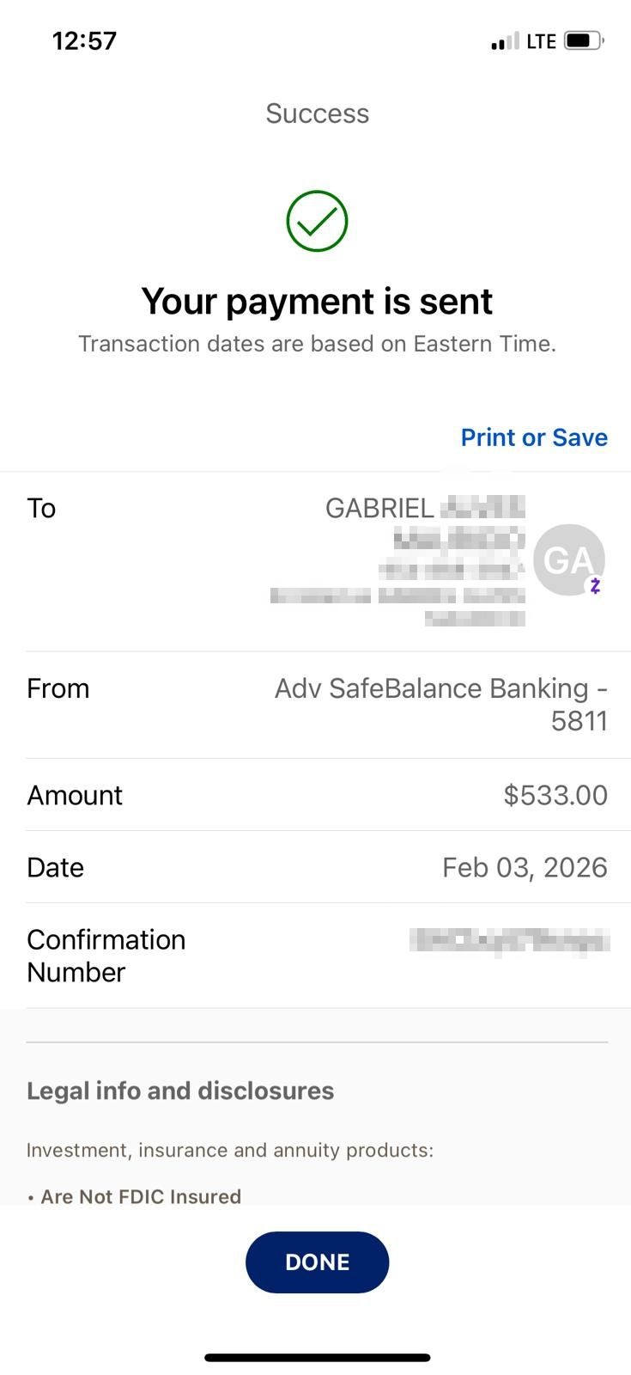This screenshot has width=631, height=1375.
Task: Tap the home indicator bar
Action: click(x=317, y=1358)
